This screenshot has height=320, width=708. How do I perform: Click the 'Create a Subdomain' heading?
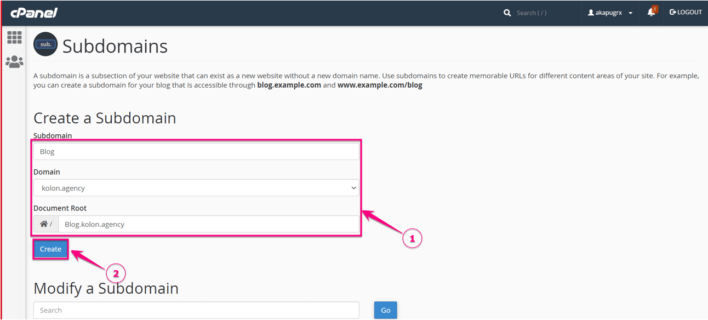coord(105,118)
